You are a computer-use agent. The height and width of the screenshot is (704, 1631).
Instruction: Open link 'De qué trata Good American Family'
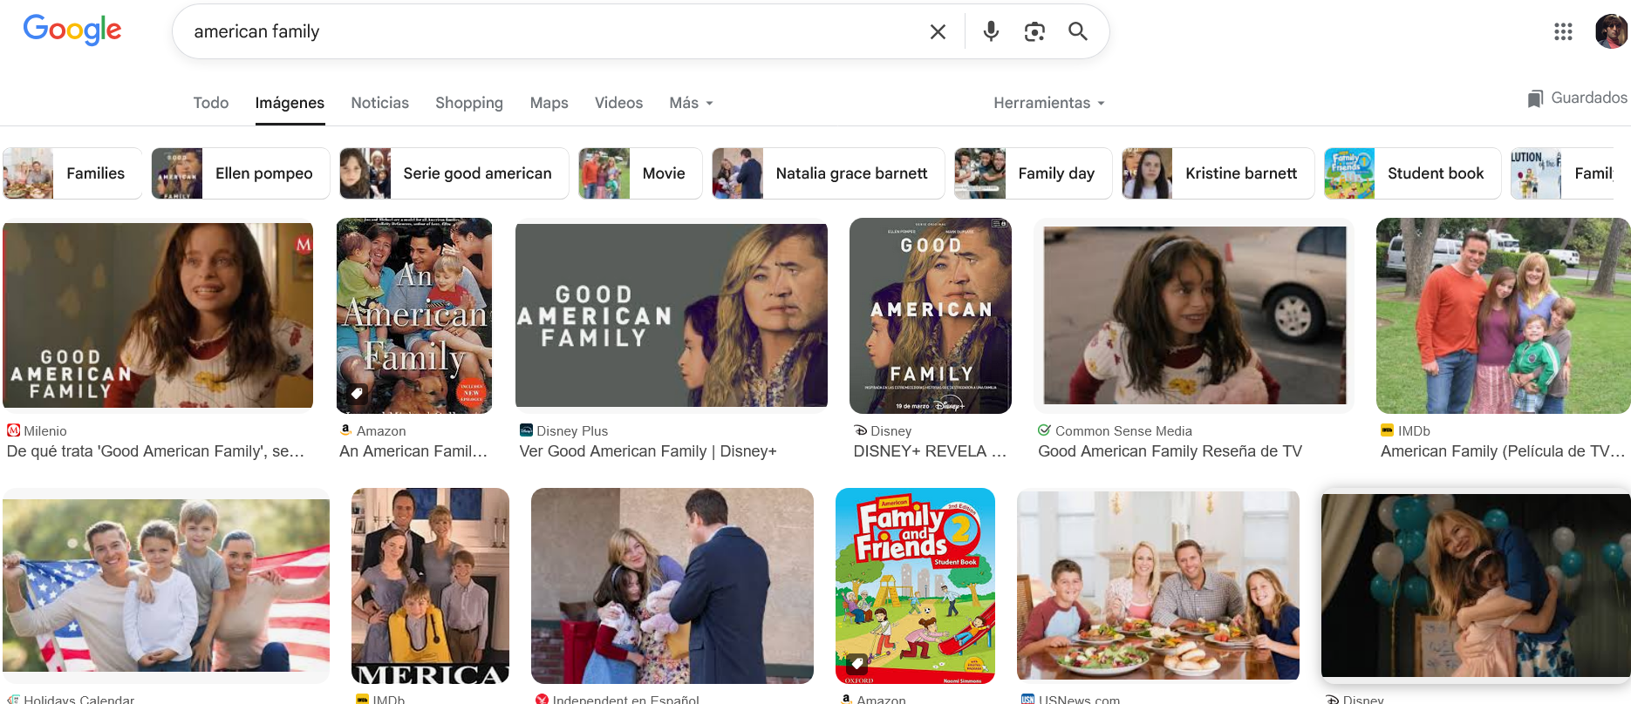pos(156,451)
